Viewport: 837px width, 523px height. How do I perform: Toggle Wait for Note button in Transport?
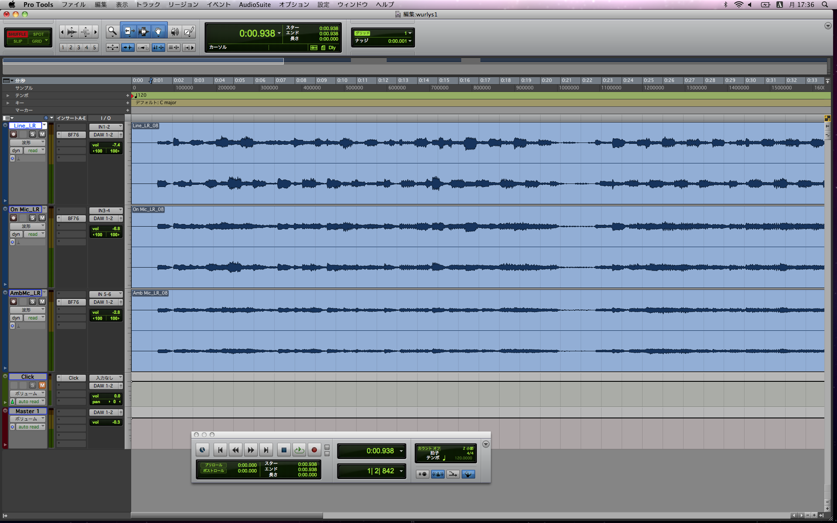(422, 474)
